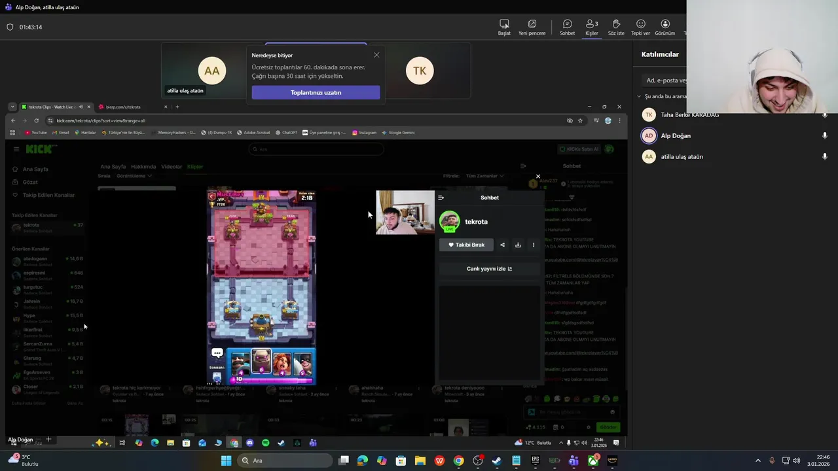Collapse the clip Sohbet panel arrow icon
The image size is (838, 471).
coord(441,198)
